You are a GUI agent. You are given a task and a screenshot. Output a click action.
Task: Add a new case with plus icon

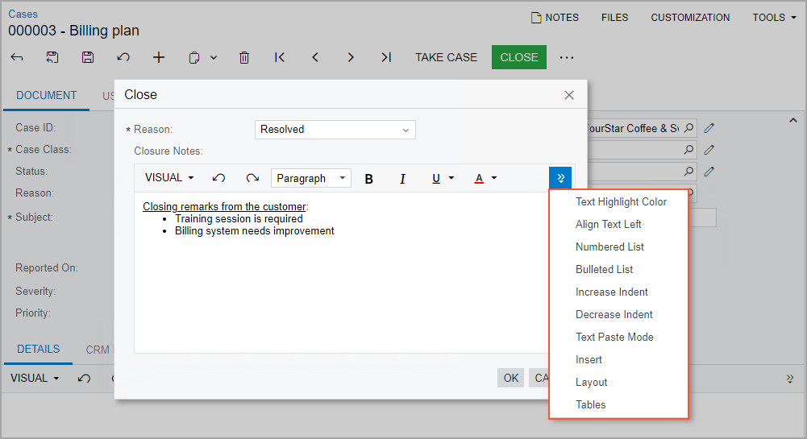click(x=159, y=57)
